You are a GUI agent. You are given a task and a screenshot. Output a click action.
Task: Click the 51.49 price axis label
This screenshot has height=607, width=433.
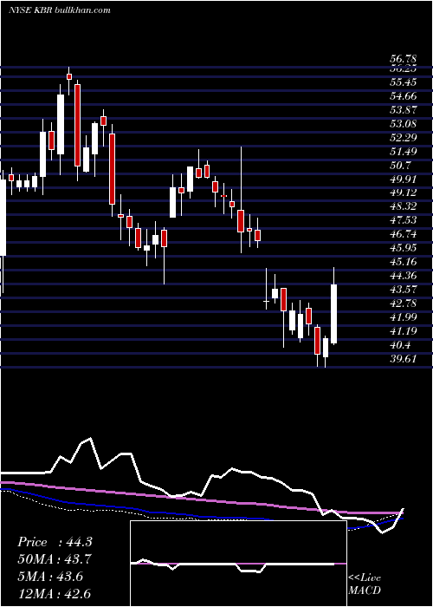click(403, 152)
